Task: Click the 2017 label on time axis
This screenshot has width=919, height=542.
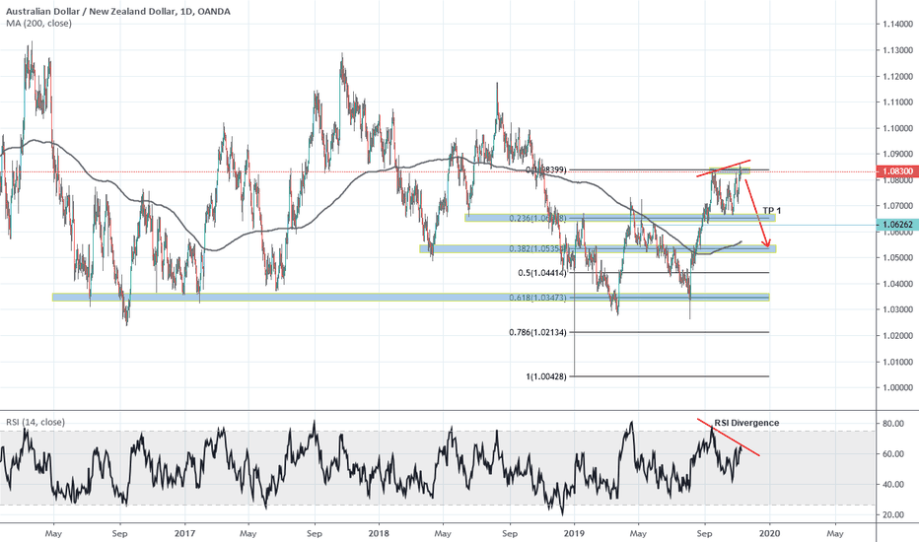Action: (184, 531)
